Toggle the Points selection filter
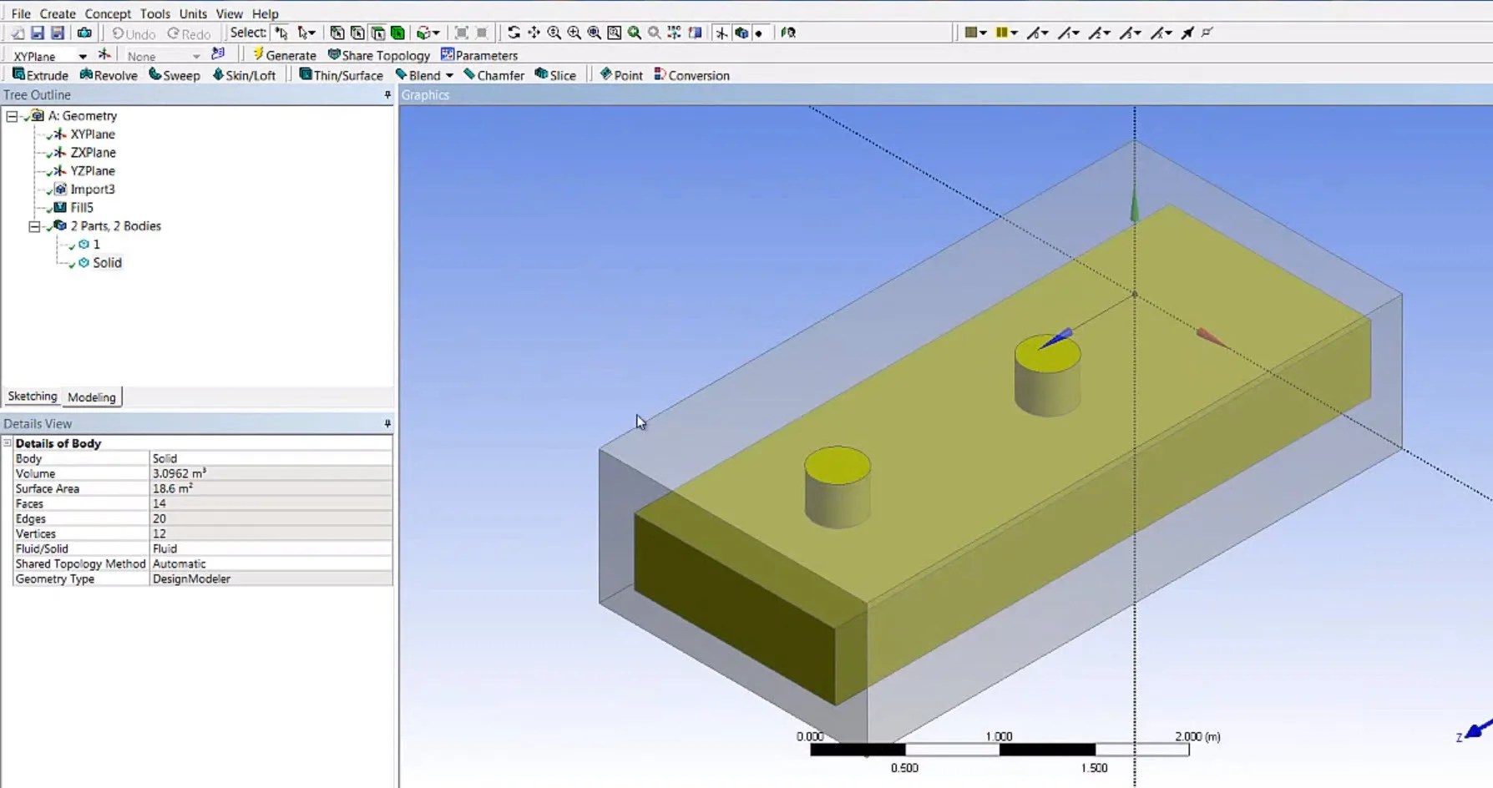The width and height of the screenshot is (1493, 788). click(337, 33)
